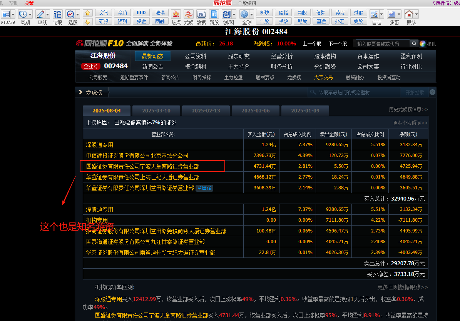Select the 画线 pencil drawing tool
The width and height of the screenshot is (460, 321).
pos(40,14)
